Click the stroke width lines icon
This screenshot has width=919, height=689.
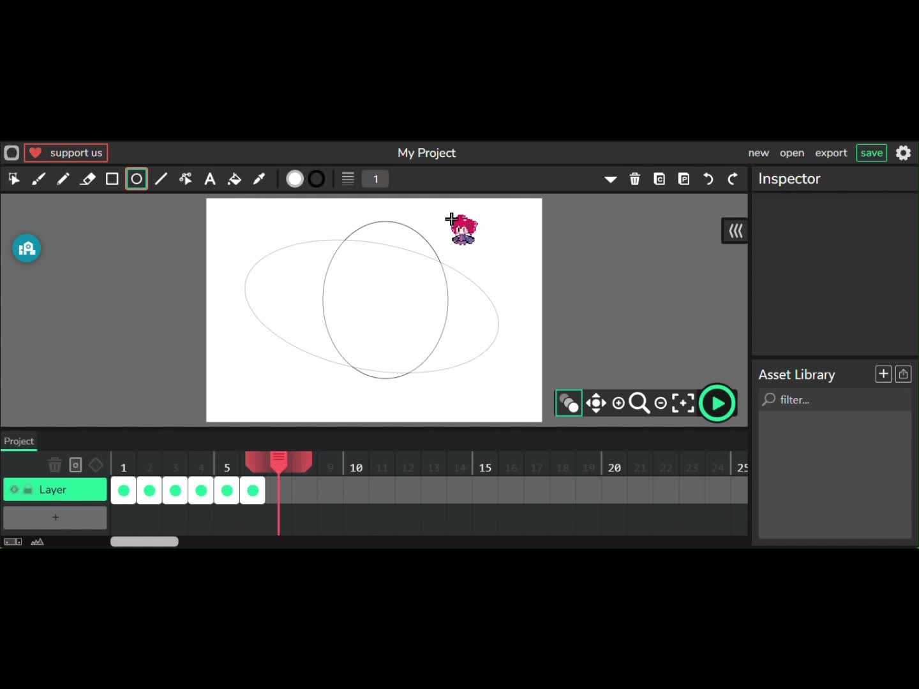tap(348, 179)
